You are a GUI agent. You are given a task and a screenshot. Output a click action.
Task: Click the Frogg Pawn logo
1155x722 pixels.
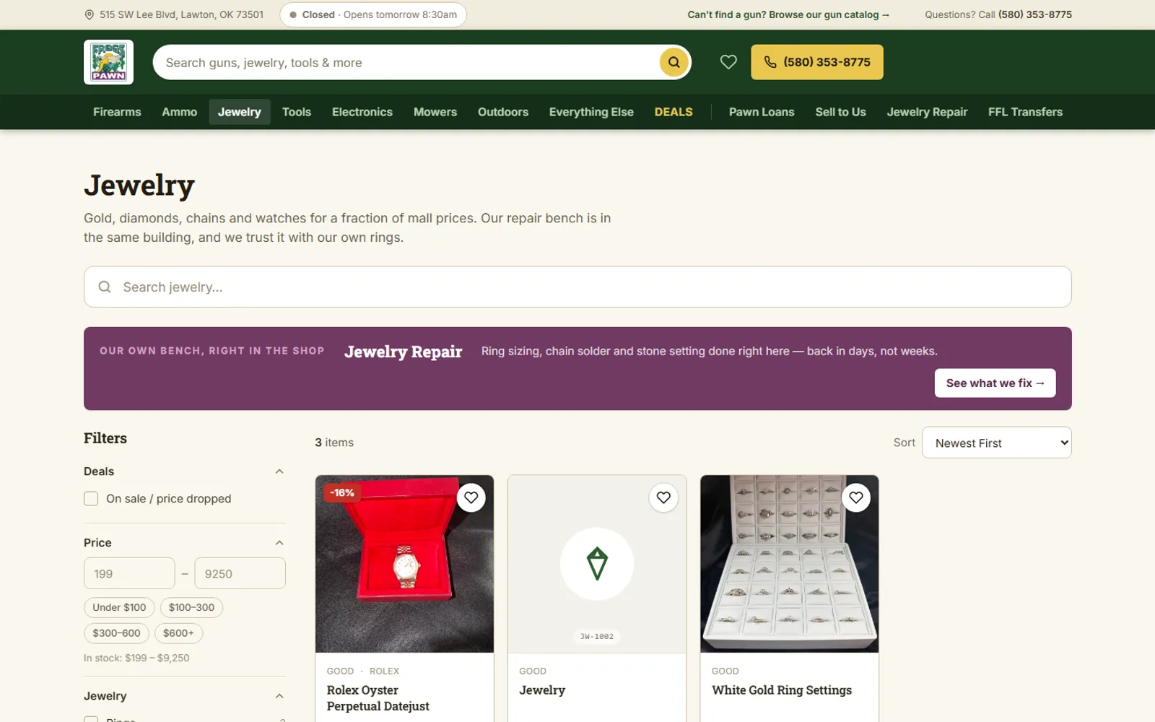coord(108,62)
